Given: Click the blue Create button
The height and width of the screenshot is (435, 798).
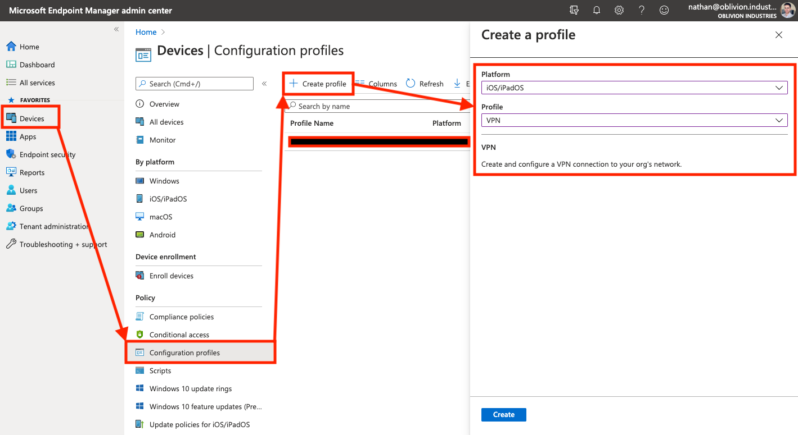Looking at the screenshot, I should click(503, 415).
